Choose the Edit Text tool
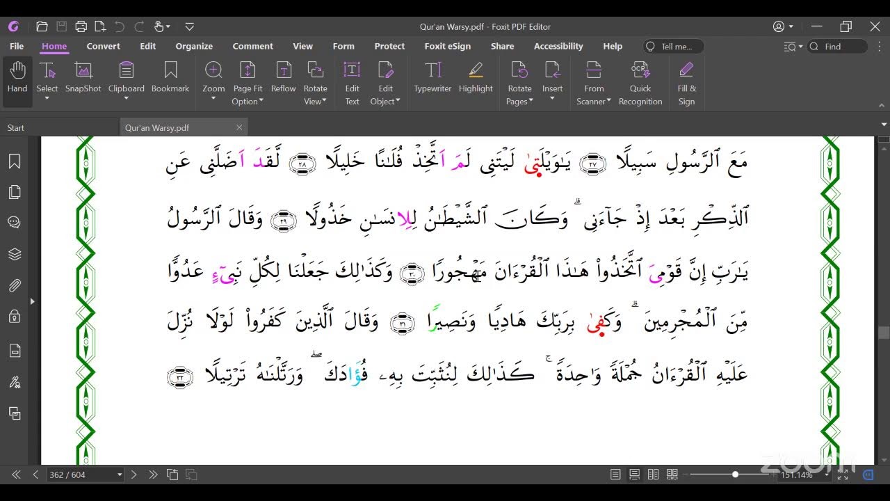The image size is (890, 501). pyautogui.click(x=353, y=83)
